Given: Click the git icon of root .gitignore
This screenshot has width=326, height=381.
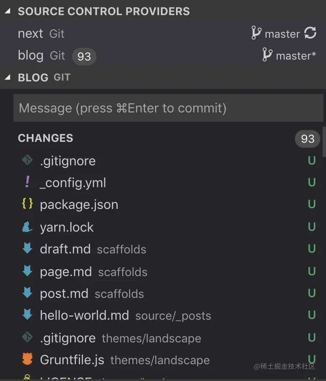Looking at the screenshot, I should pyautogui.click(x=27, y=160).
